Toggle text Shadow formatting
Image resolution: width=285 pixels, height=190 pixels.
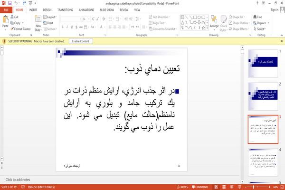pyautogui.click(x=76, y=27)
